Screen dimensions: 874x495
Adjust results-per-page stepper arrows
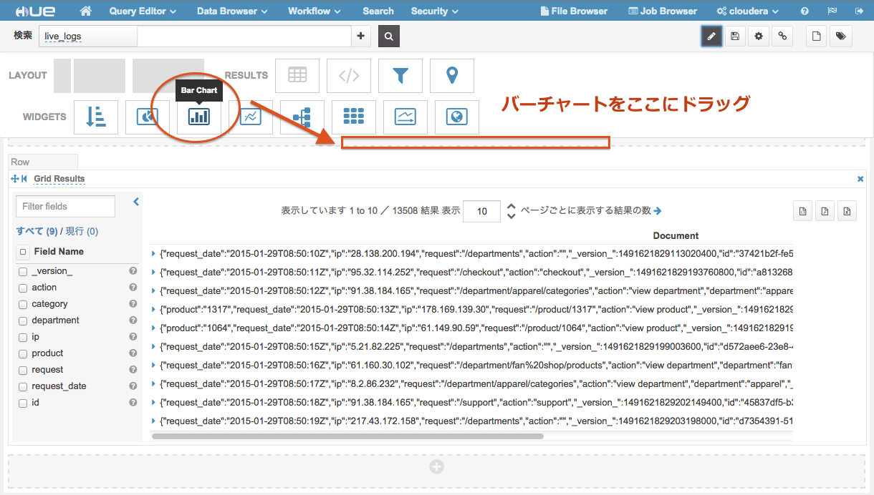511,211
